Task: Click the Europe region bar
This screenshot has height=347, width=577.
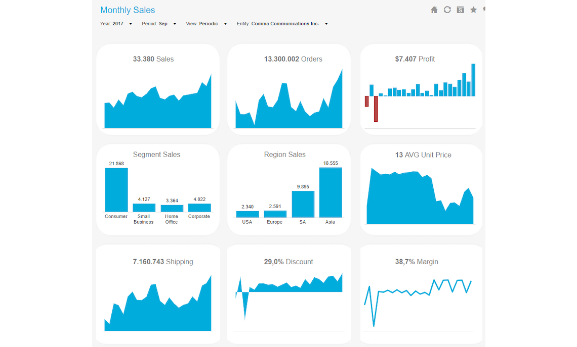Action: pos(275,214)
